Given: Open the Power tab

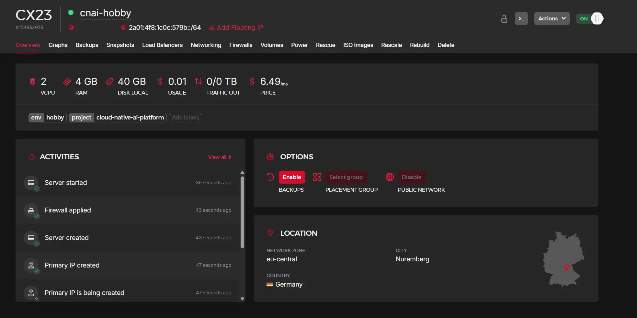Looking at the screenshot, I should coord(299,45).
